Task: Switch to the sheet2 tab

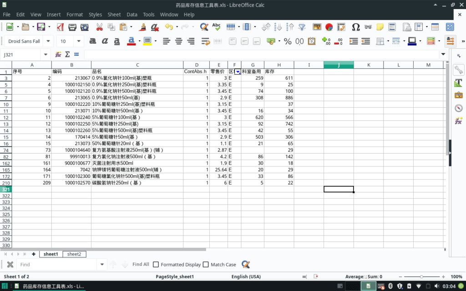Action: (x=74, y=254)
